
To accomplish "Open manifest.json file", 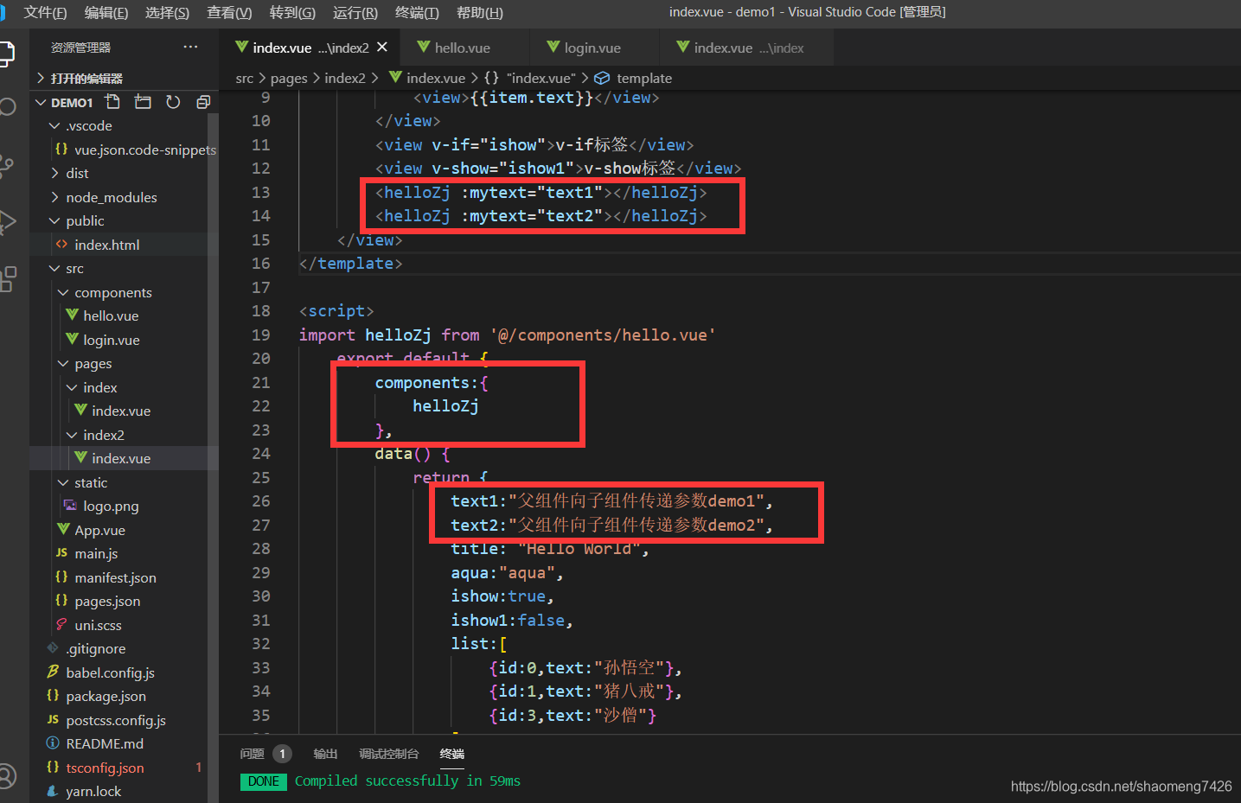I will tap(115, 577).
